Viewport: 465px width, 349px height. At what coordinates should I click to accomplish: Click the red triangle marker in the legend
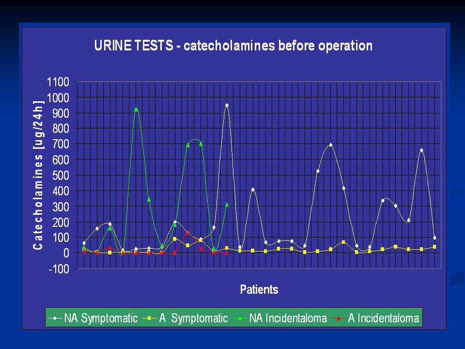point(339,318)
